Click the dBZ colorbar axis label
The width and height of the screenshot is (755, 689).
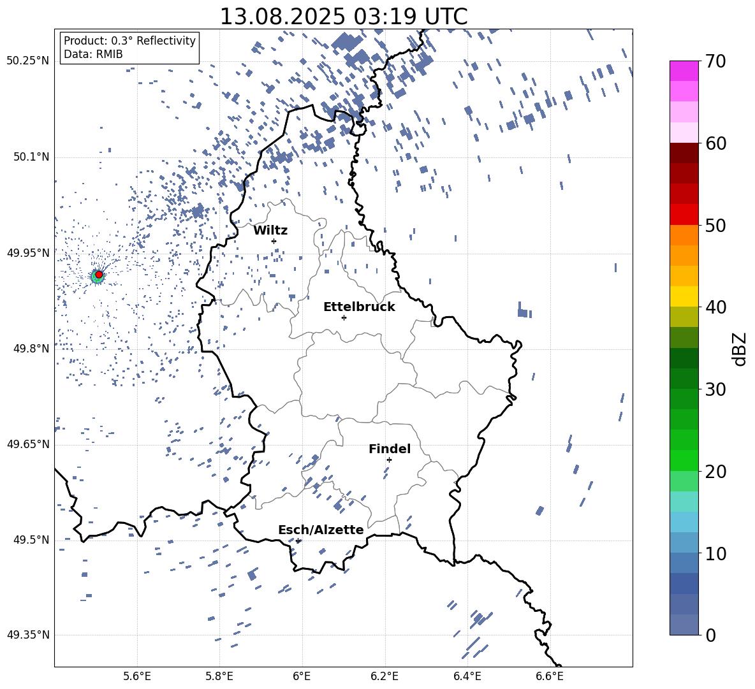click(740, 349)
